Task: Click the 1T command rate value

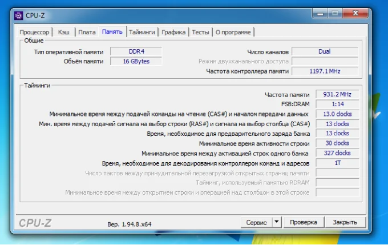Action: (337, 163)
